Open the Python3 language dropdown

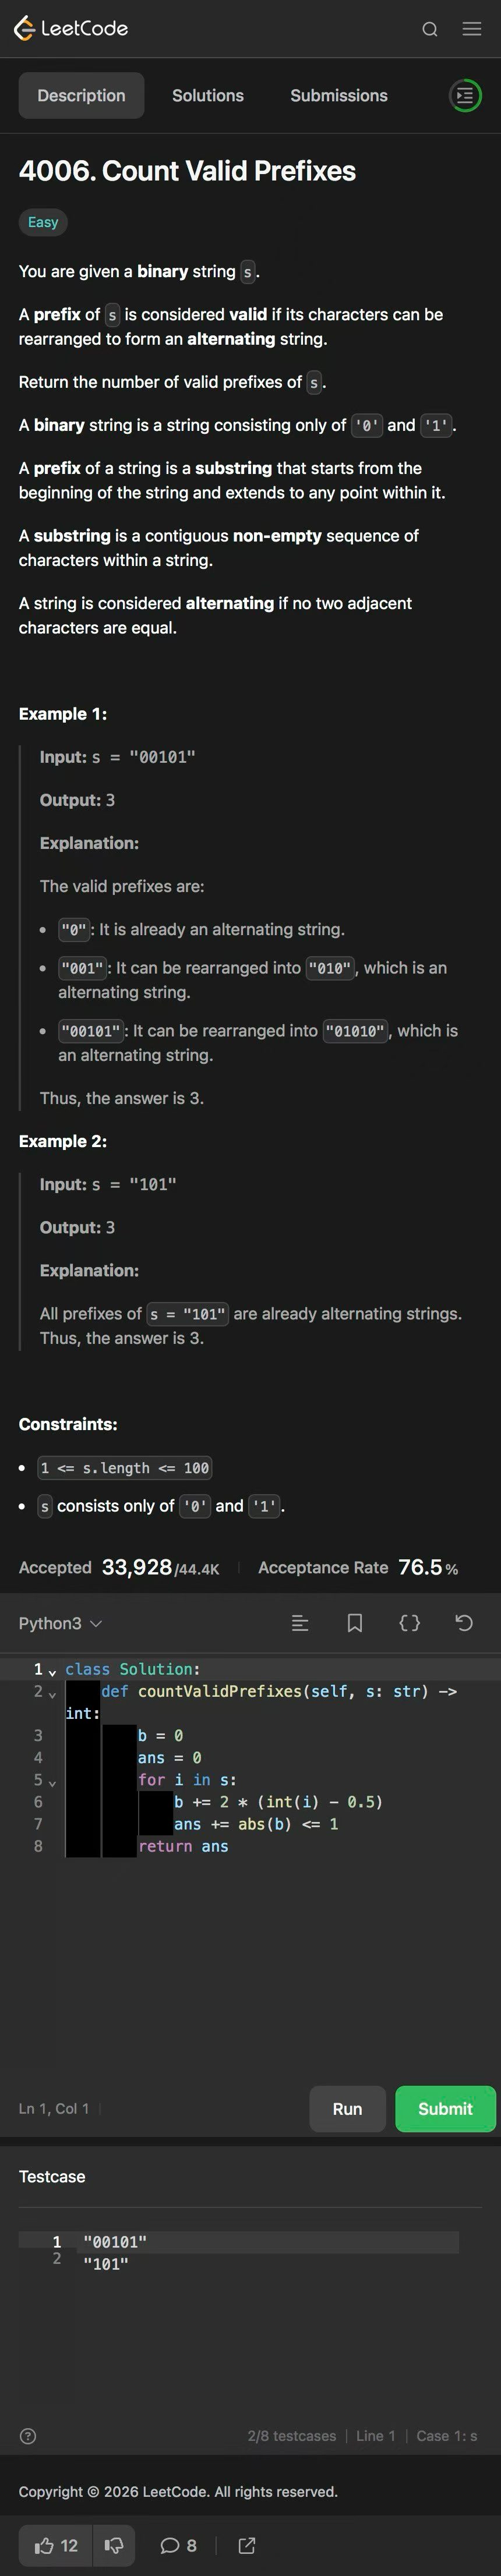[60, 1623]
